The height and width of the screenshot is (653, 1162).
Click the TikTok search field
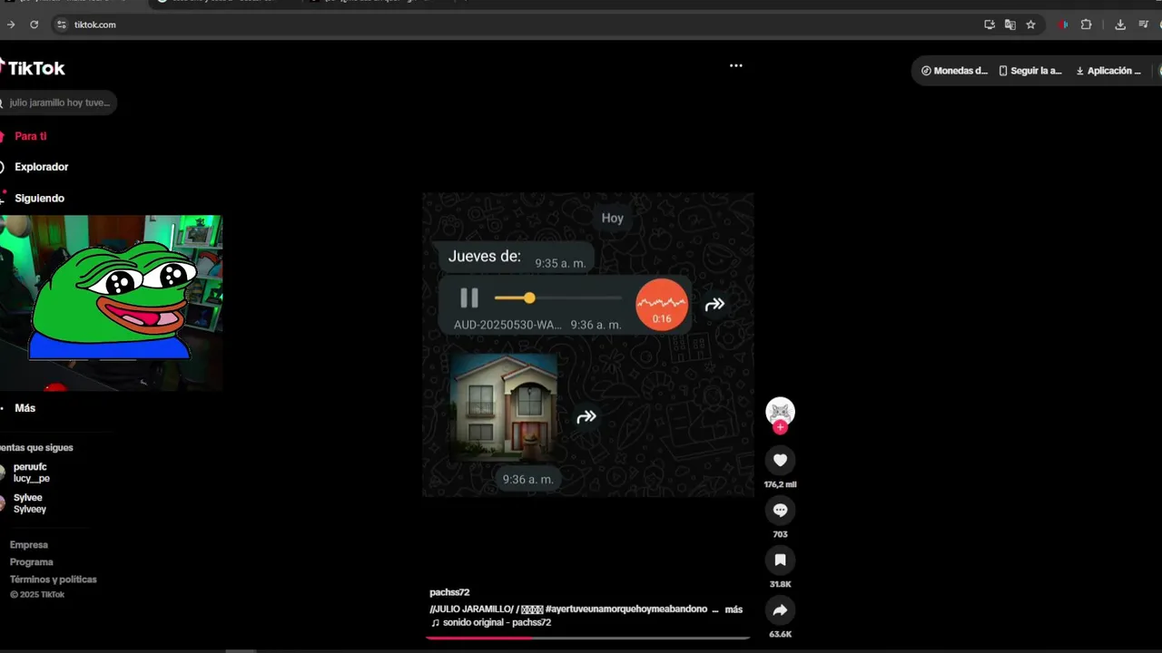click(x=58, y=102)
